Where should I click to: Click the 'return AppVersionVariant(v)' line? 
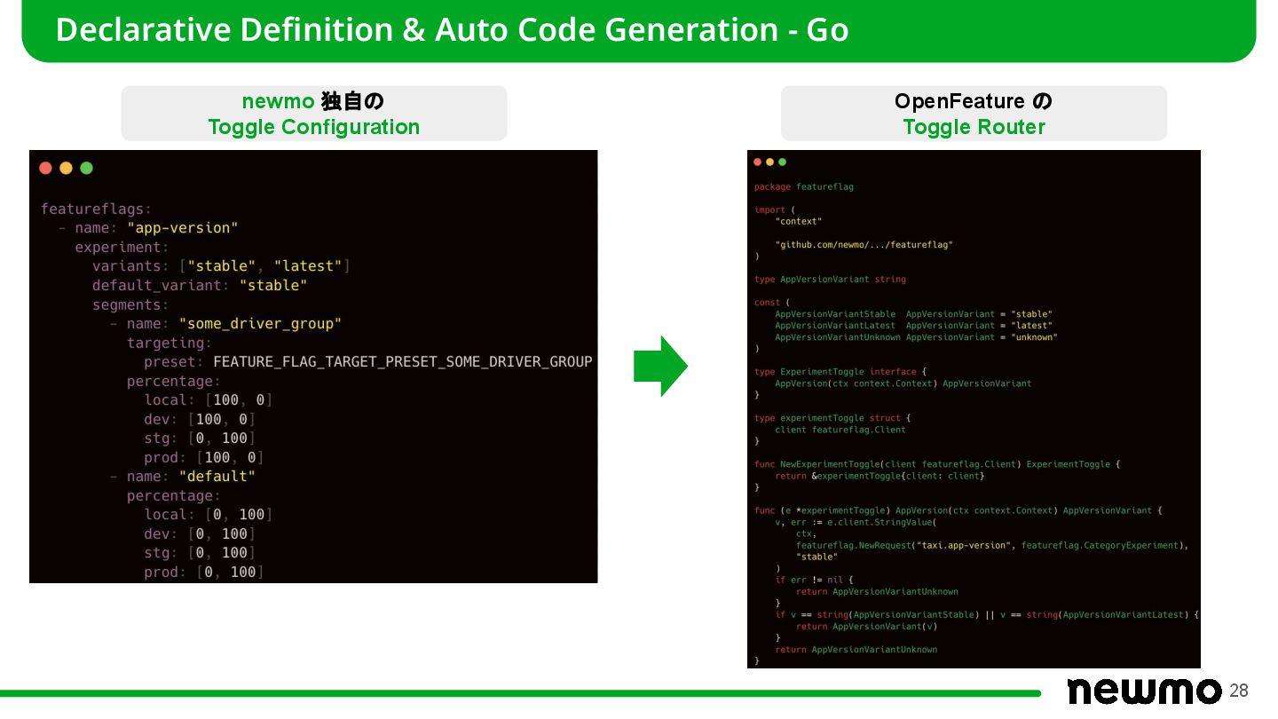click(x=867, y=626)
